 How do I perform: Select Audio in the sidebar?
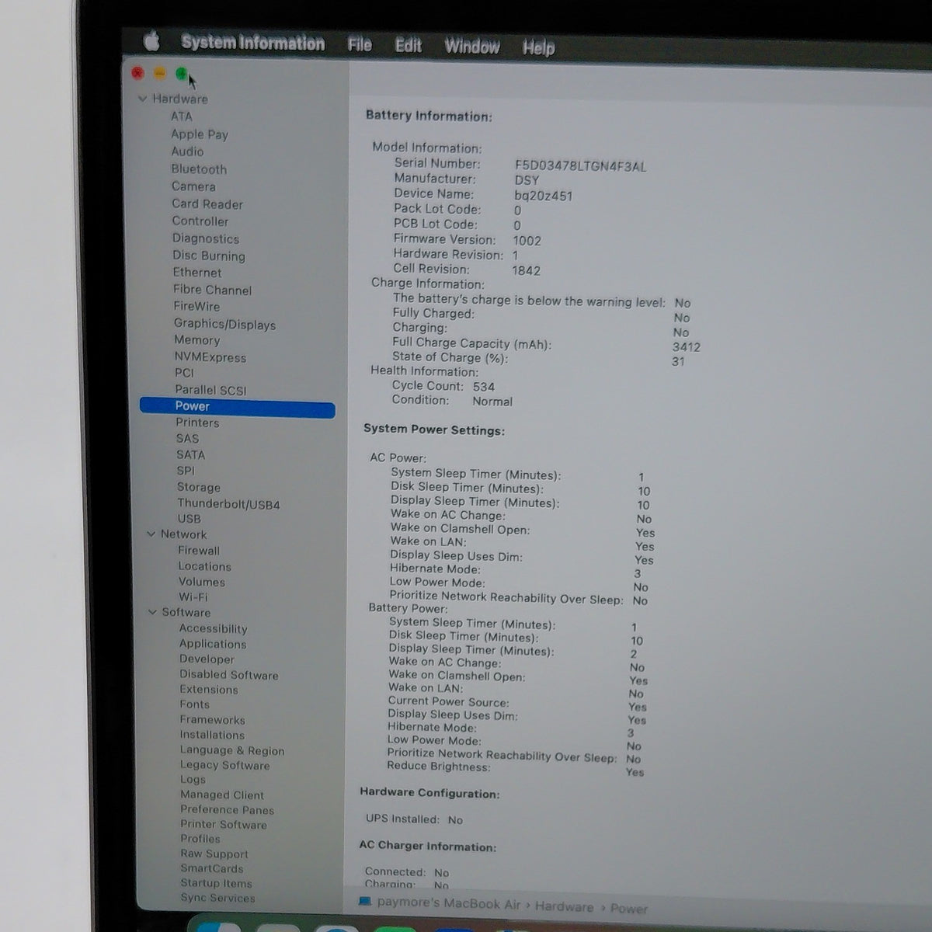click(187, 151)
